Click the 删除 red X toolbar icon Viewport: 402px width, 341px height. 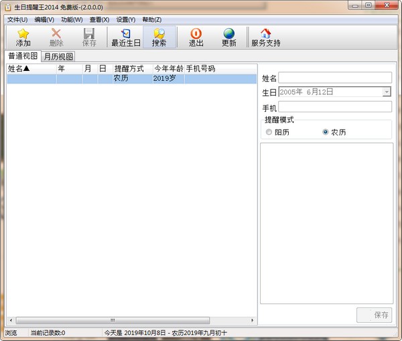56,33
